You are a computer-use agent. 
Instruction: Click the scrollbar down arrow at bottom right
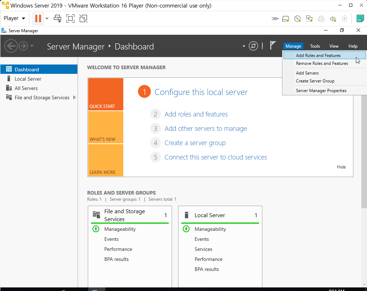coord(364,285)
